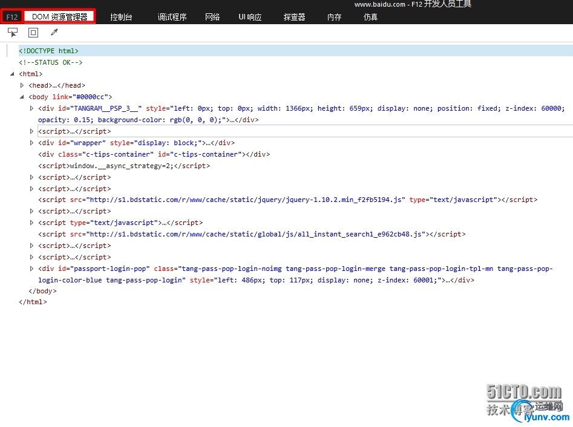This screenshot has width=573, height=427.
Task: Expand the script node after all_instant_search1 script
Action: point(31,246)
